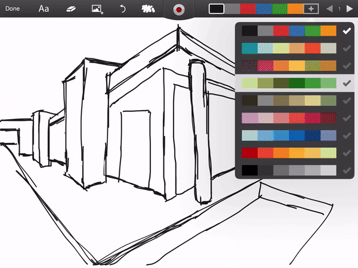Pick the olive green swatch in green palette
Viewport: 358px width, 268px height.
tap(266, 83)
